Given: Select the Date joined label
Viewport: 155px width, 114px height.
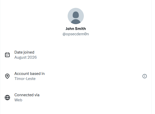Looking at the screenshot, I should (24, 52).
